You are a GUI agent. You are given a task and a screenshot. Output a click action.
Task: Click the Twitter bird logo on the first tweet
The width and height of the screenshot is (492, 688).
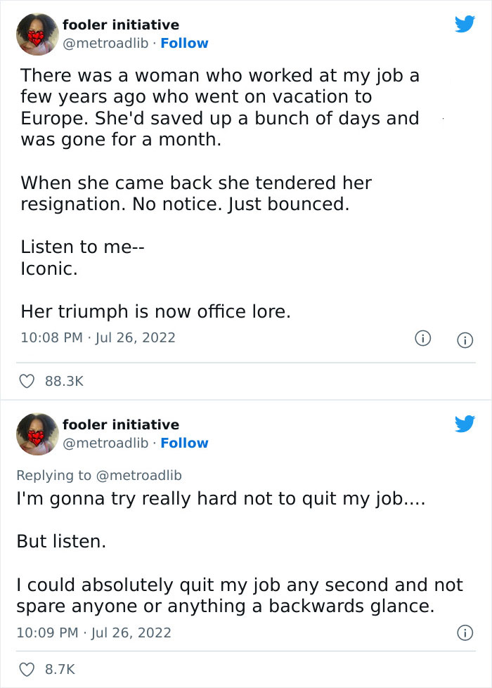coord(465,22)
